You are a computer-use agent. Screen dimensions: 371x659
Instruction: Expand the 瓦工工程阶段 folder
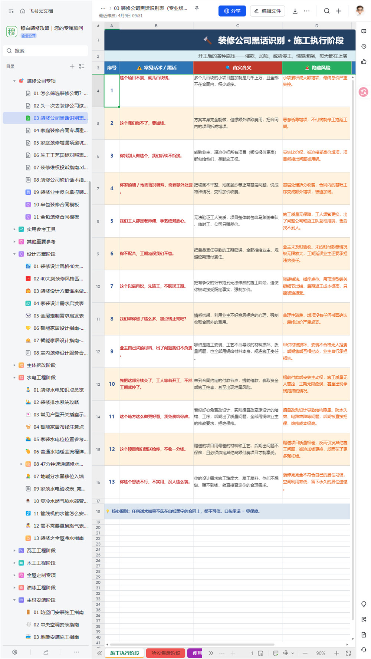pos(14,550)
